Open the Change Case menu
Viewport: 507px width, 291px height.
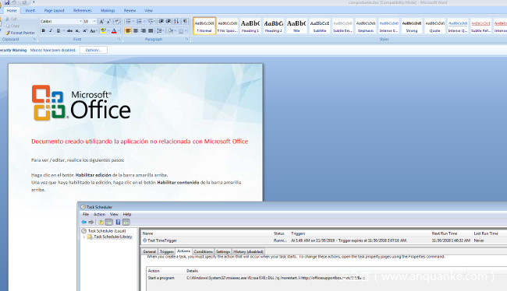point(93,30)
